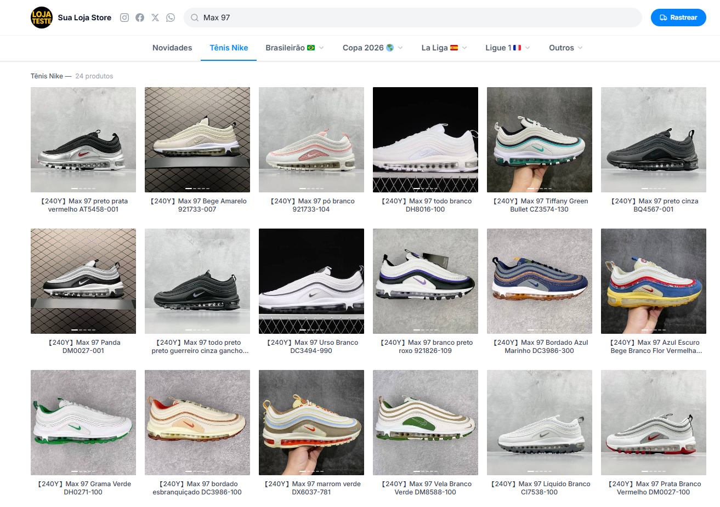Open the Max 97 Bege Amarelo image
The height and width of the screenshot is (507, 720).
[x=197, y=140]
